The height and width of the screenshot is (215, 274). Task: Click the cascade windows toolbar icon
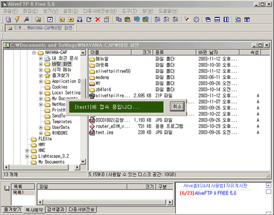click(208, 19)
